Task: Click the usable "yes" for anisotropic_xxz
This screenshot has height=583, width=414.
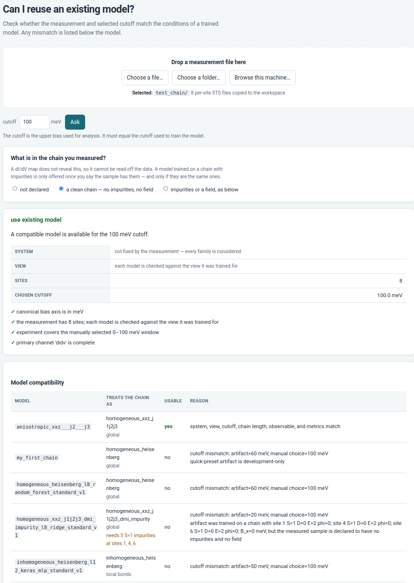Action: (x=168, y=427)
